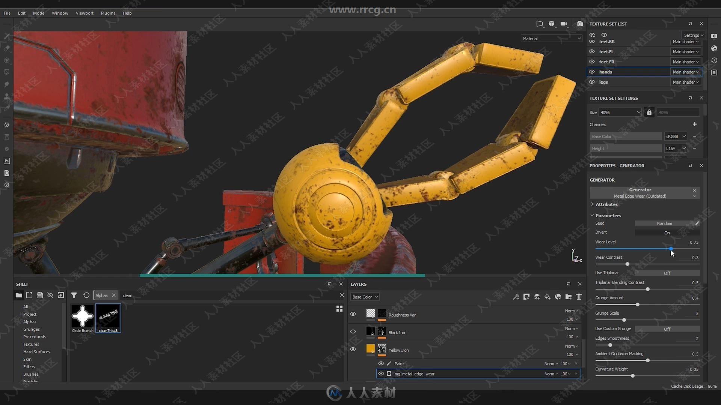Open the Norm blend mode of Black Iron
The image size is (721, 405).
(572, 328)
